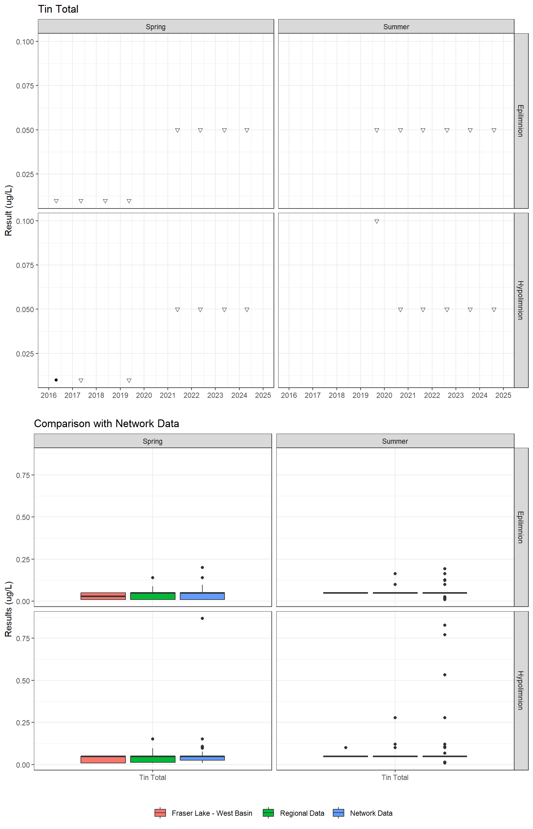Click the 2019 triangle marker in Summer Epilimnion
This screenshot has height=829, width=533.
(x=377, y=130)
